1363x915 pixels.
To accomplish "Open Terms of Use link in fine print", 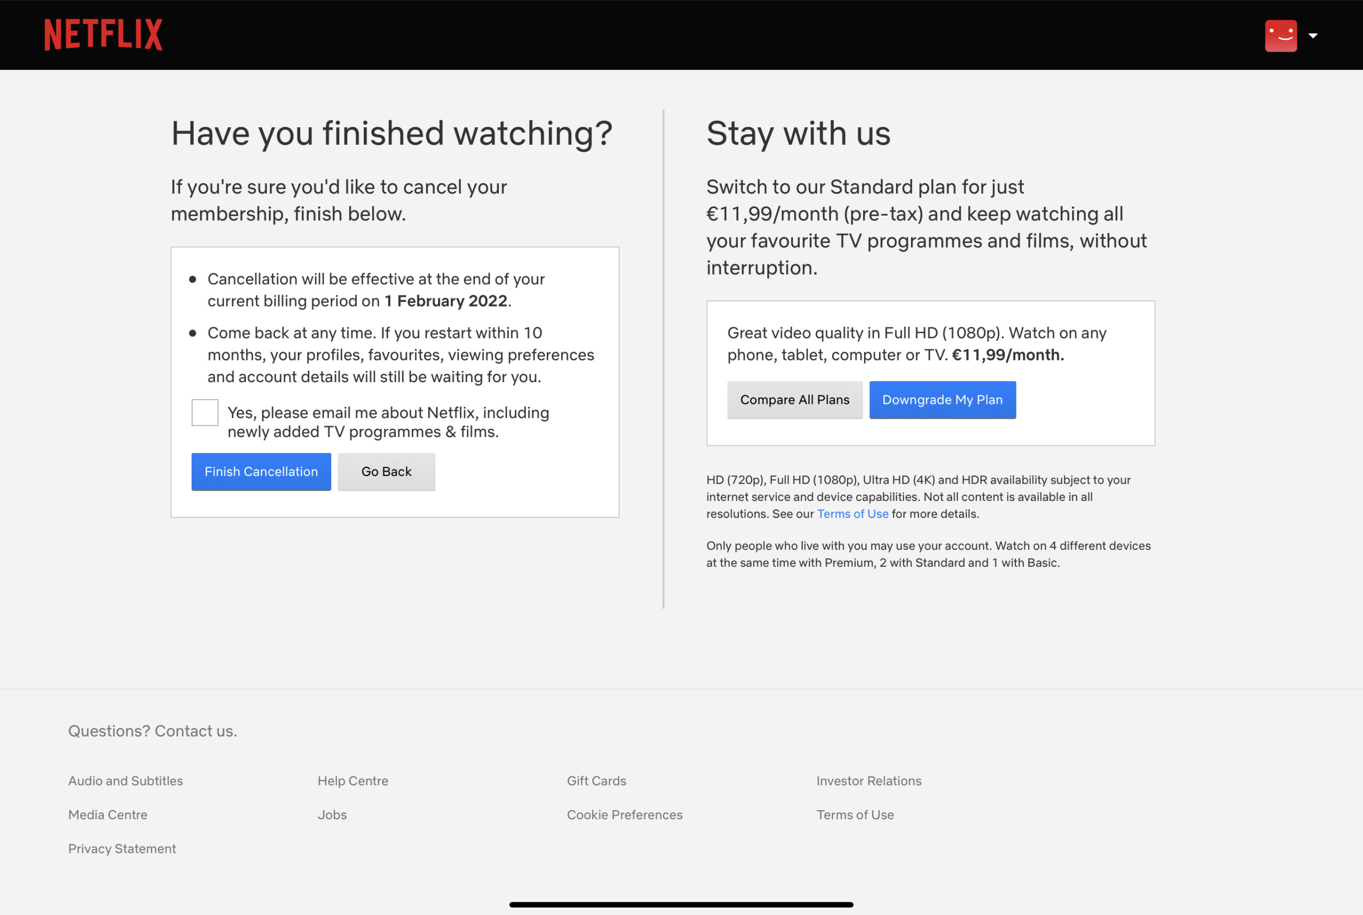I will [852, 514].
